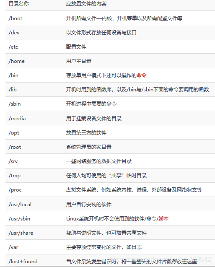Click the red 命令 text in /bin row
The width and height of the screenshot is (215, 267).
pyautogui.click(x=142, y=75)
